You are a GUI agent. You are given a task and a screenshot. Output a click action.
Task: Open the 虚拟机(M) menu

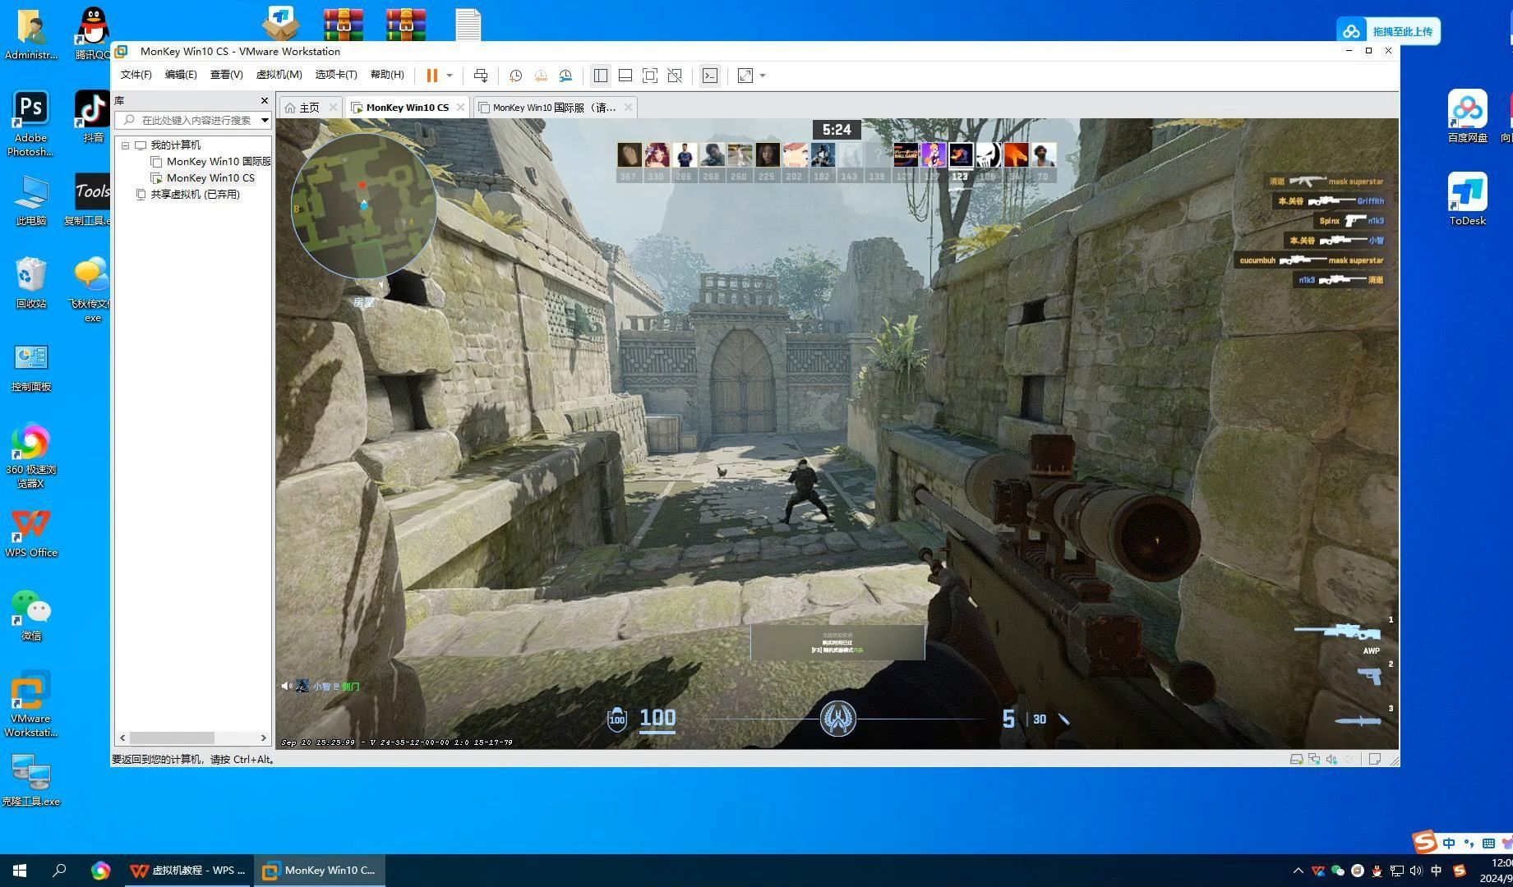point(279,75)
